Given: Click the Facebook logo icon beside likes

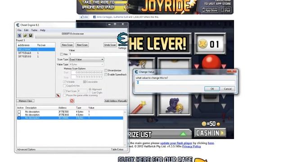Looking at the screenshot, I should (x=94, y=17).
